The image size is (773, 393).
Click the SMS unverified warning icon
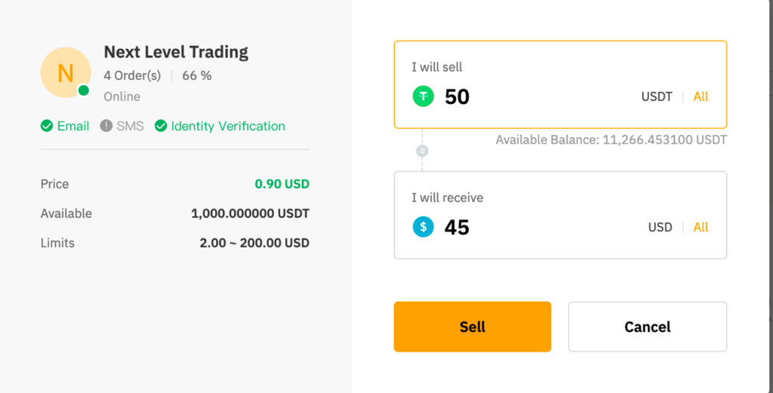click(106, 126)
